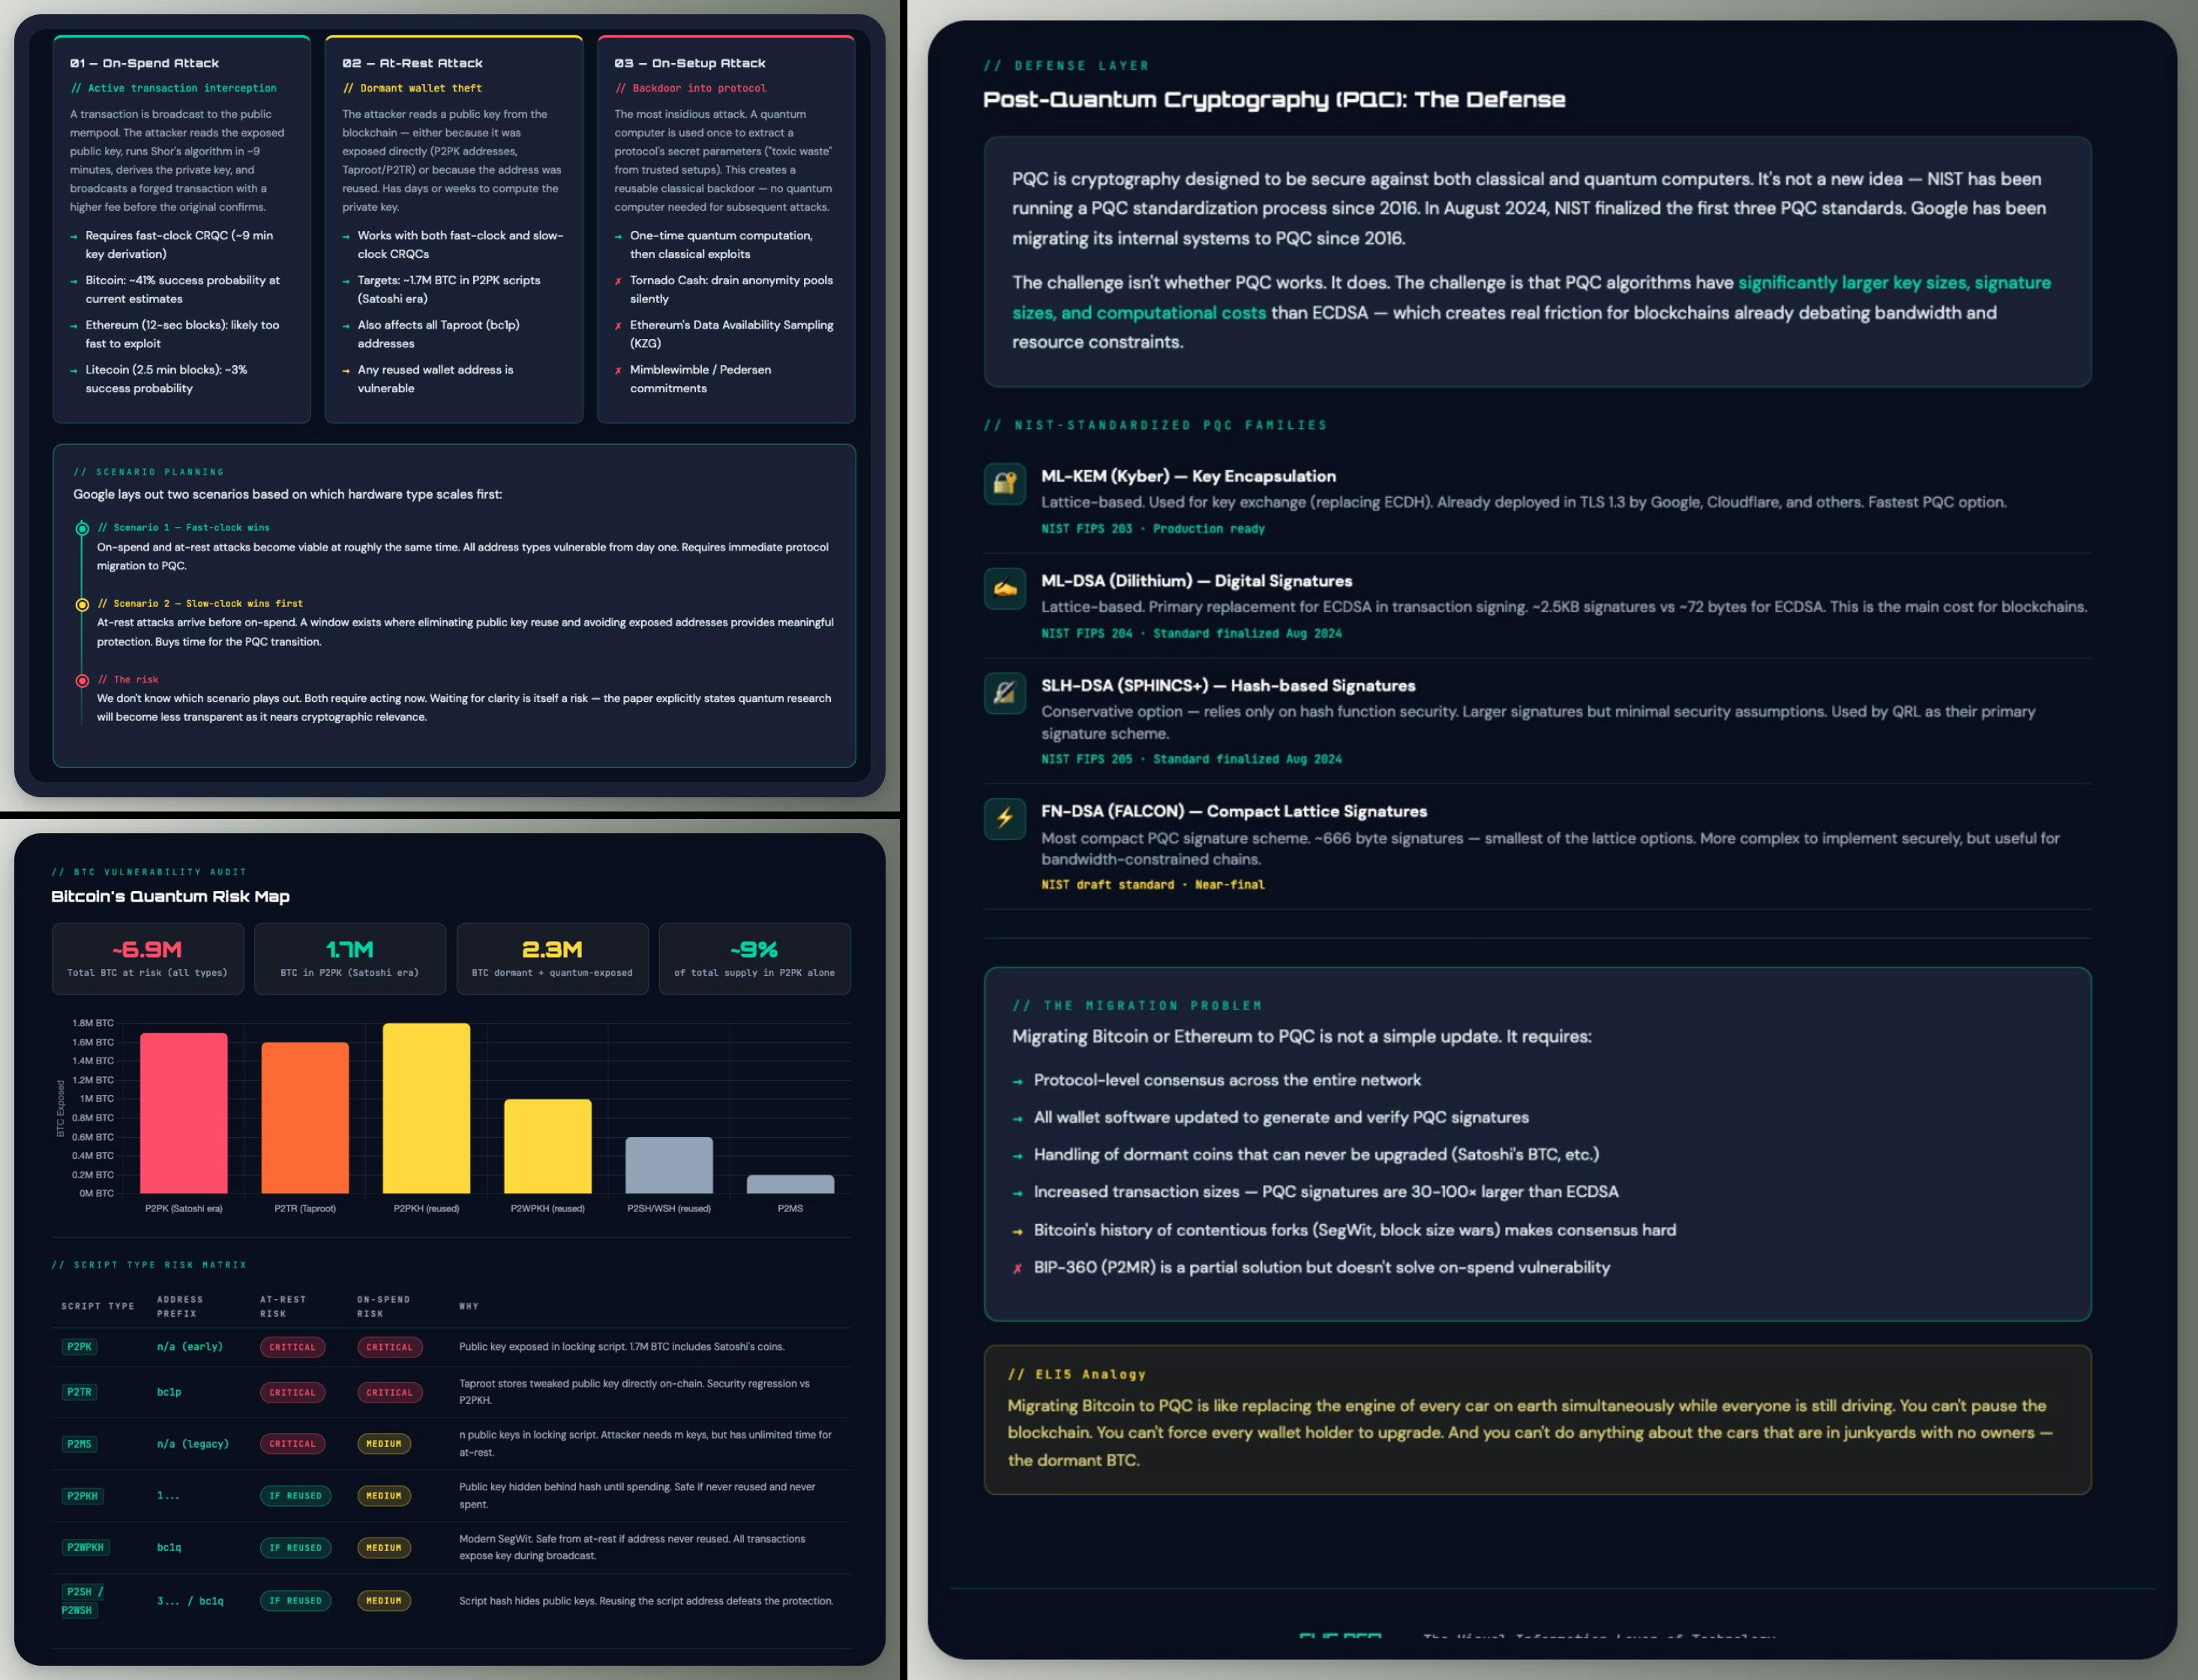Click the P2PK script type tag
The height and width of the screenshot is (1680, 2198).
point(79,1347)
